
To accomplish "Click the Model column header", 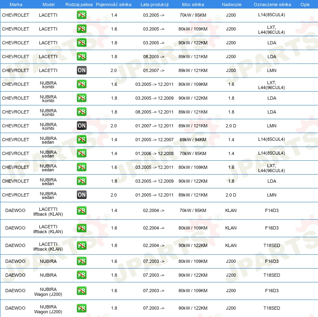I will click(48, 4).
